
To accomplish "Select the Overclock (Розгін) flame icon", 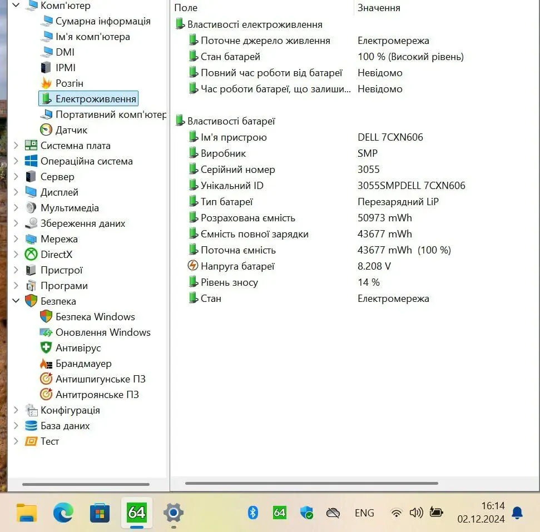I will tap(46, 83).
